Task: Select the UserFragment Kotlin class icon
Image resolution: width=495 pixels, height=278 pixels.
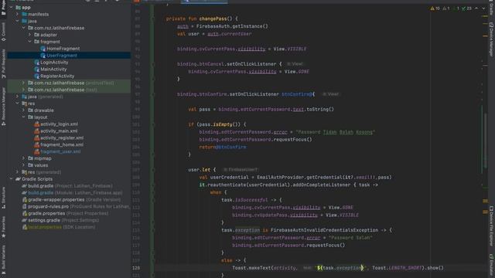Action: click(43, 56)
